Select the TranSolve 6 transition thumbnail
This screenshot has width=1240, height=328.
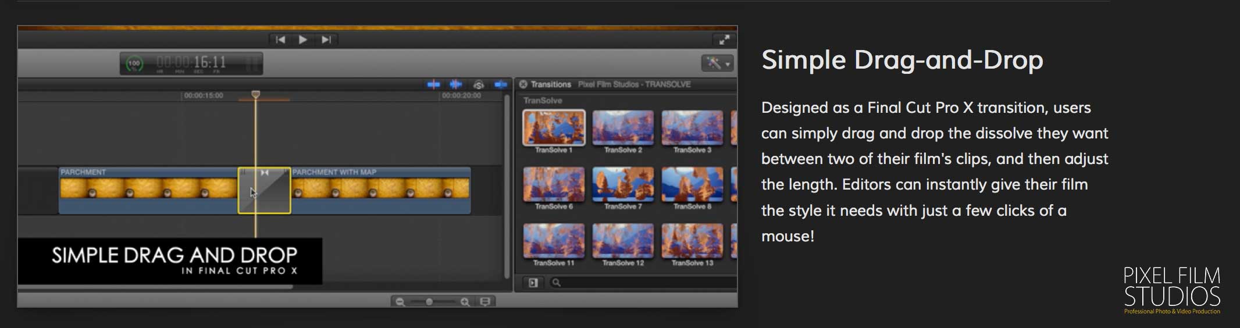pyautogui.click(x=554, y=184)
